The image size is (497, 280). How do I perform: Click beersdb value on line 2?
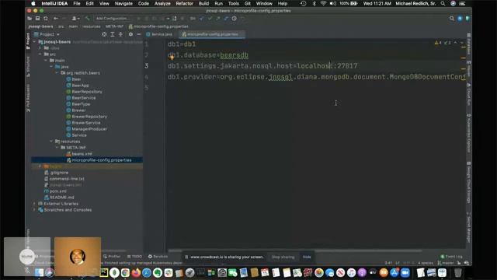234,55
